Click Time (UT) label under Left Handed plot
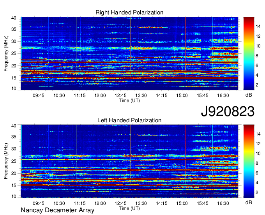Viewport: 265px width, 215px height. pos(129,208)
